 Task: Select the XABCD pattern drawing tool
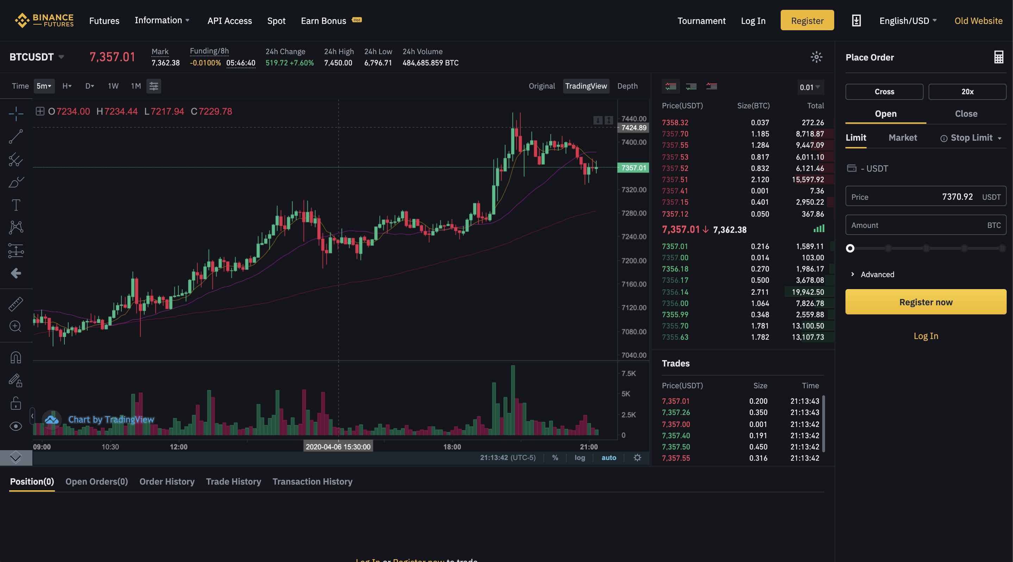pos(16,227)
